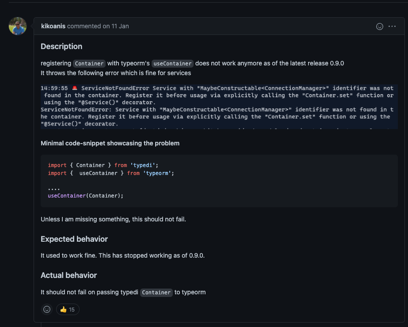Click the 'Expected behavior' heading
Viewport: 408px width, 327px height.
tap(74, 239)
